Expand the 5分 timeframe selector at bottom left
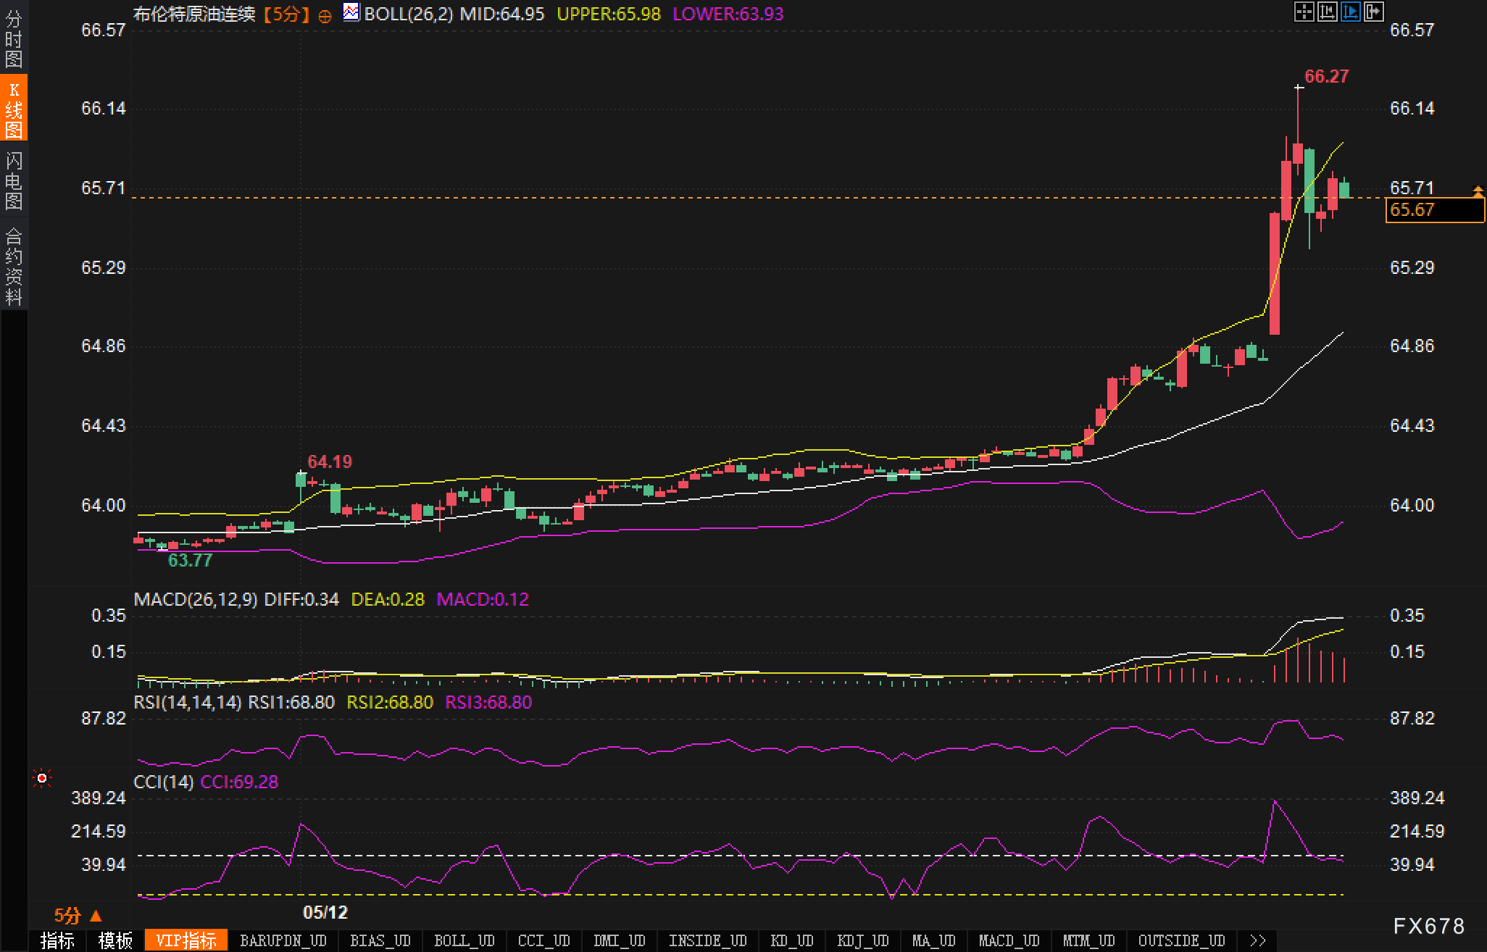This screenshot has width=1487, height=952. coord(78,916)
